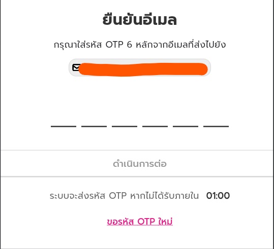Click the orange-redacted email address
The image size is (274, 249).
143,69
